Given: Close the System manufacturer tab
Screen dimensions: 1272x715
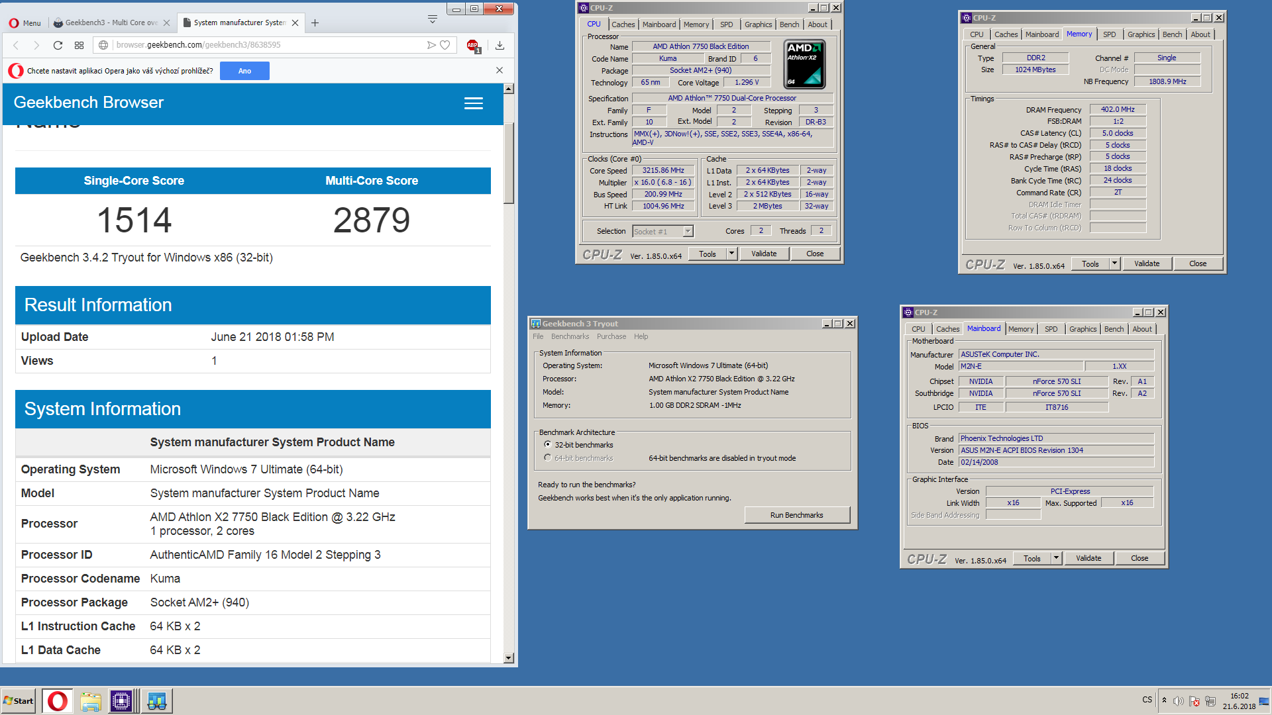Looking at the screenshot, I should pos(295,23).
